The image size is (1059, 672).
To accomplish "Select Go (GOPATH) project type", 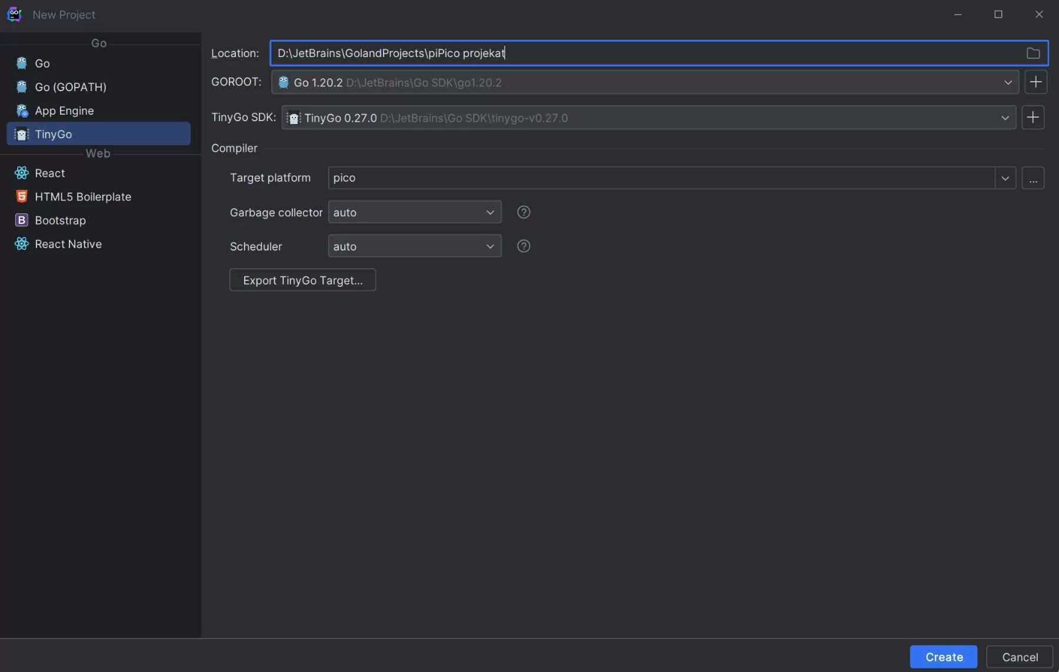I will click(99, 86).
